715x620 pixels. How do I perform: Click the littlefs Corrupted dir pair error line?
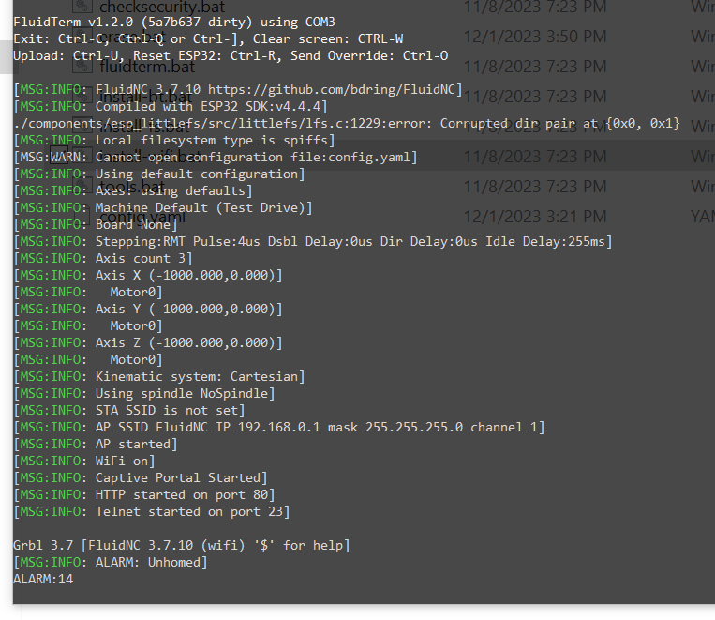pyautogui.click(x=347, y=123)
